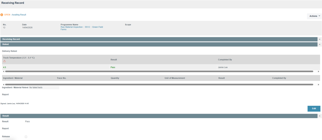Click the green Pass result cell
Viewport: 322px width, 140px height.
113,67
